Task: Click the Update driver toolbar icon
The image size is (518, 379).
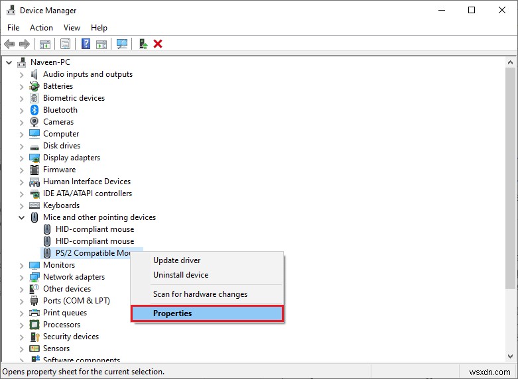Action: pos(143,44)
